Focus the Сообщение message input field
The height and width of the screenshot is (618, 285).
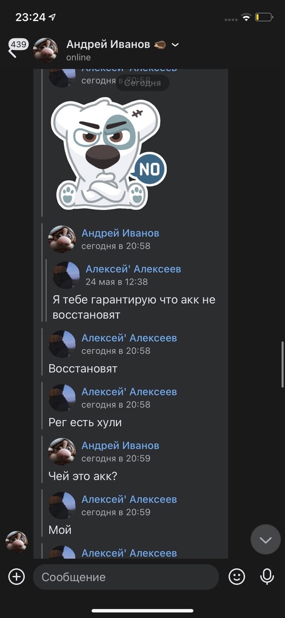pyautogui.click(x=126, y=577)
